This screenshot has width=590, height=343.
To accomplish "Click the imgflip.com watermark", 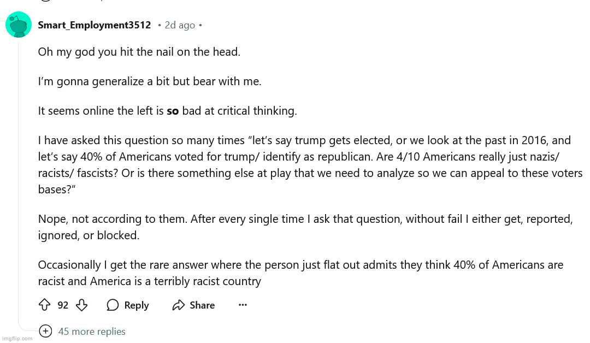I will point(17,339).
